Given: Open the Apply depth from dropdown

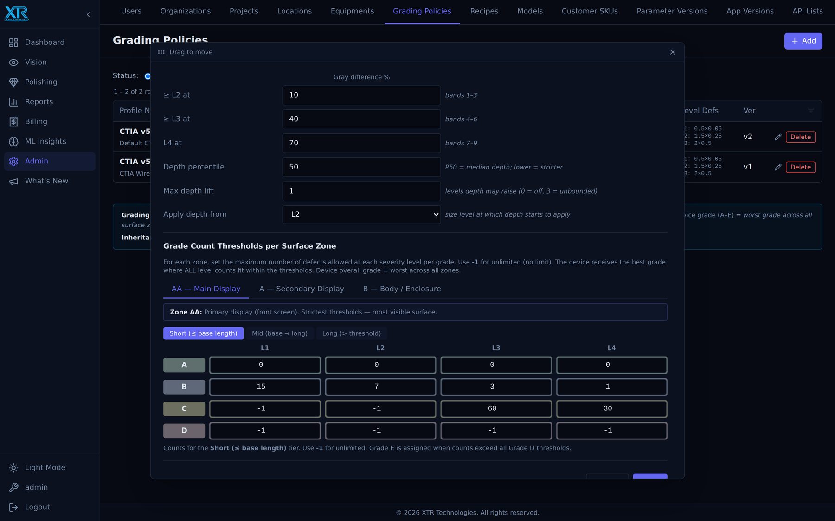Looking at the screenshot, I should point(361,214).
